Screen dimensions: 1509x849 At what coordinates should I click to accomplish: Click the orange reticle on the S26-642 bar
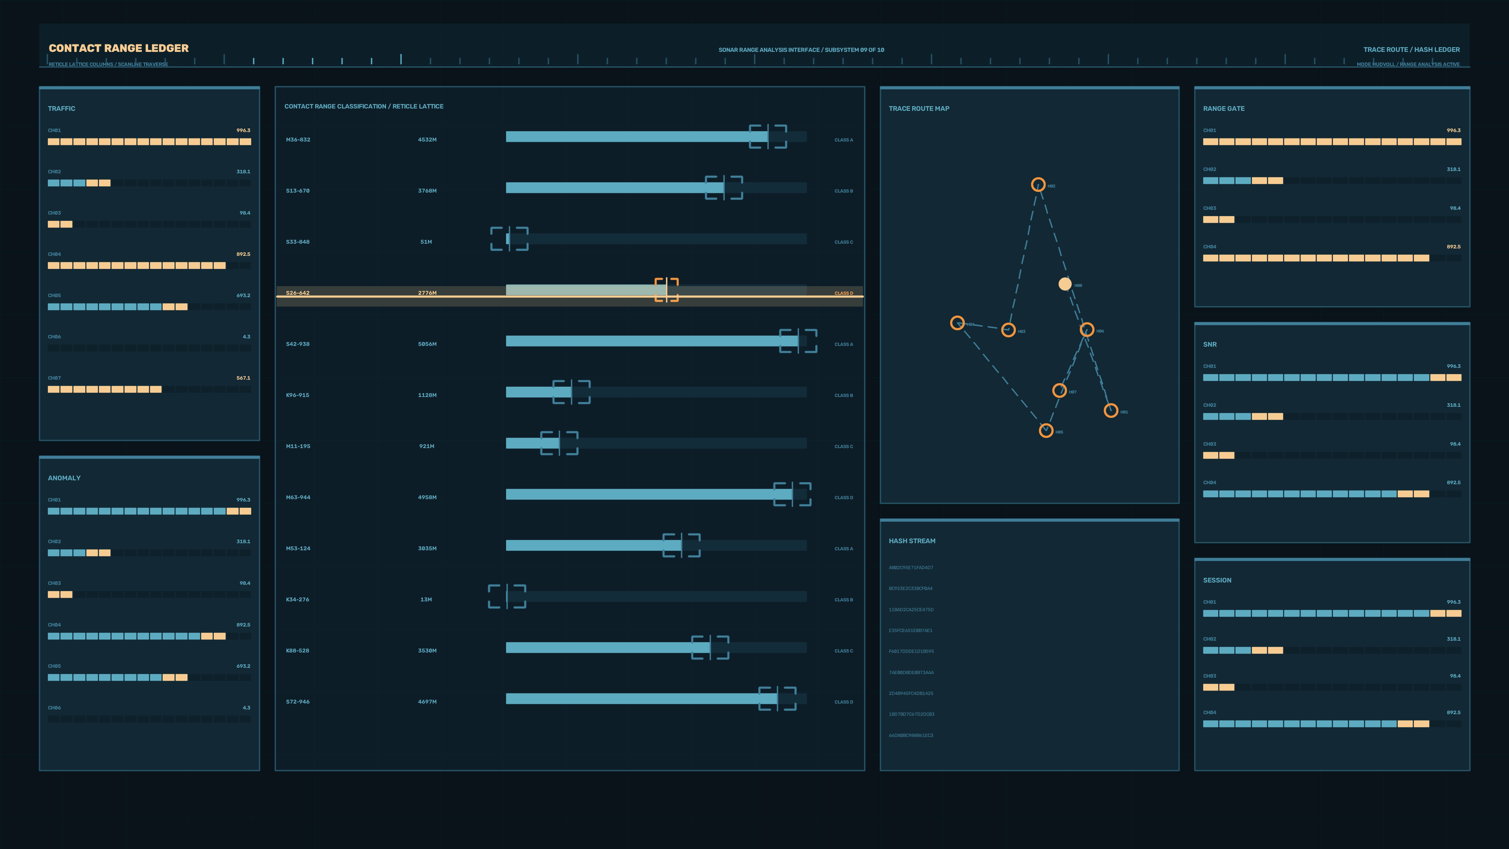pos(666,290)
